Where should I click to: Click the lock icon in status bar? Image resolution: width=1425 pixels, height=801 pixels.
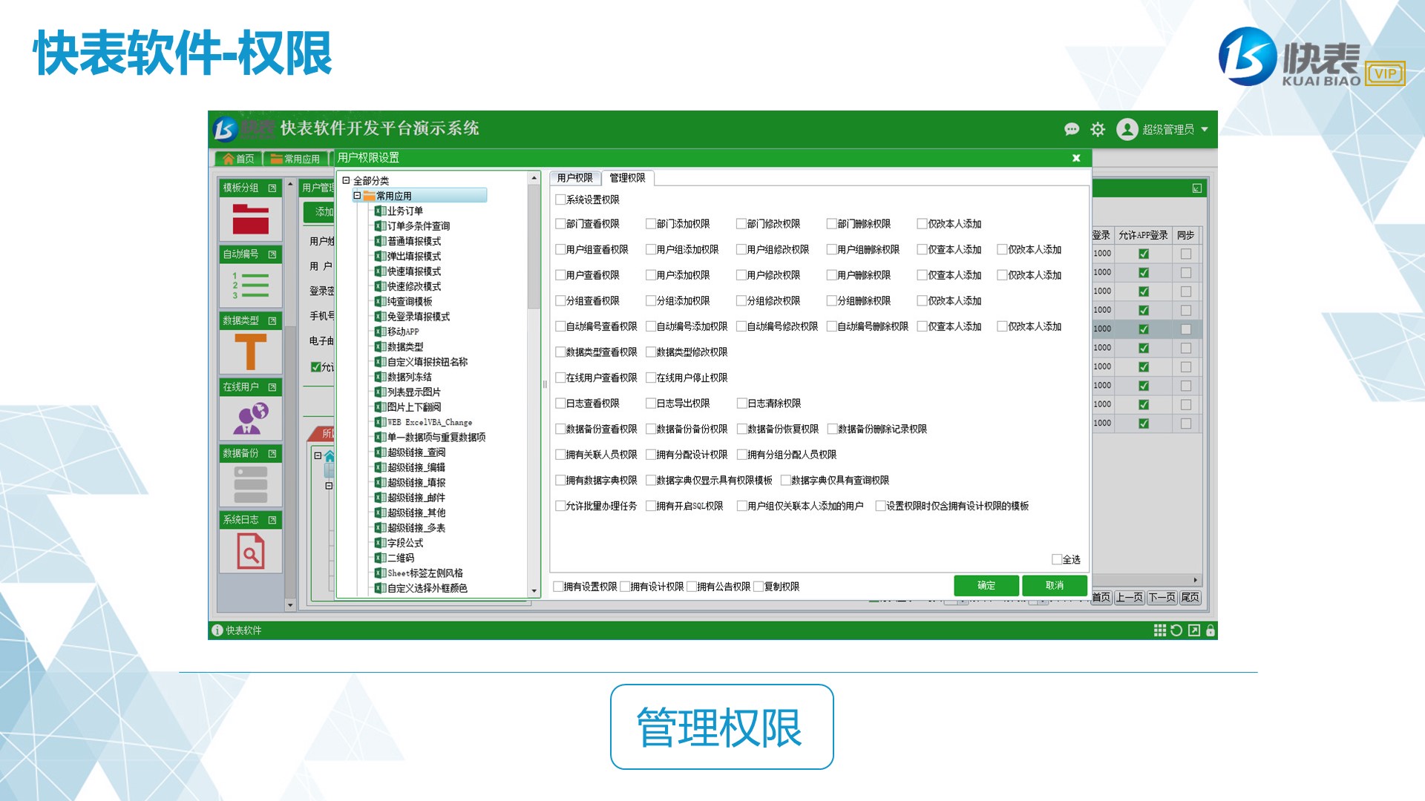1211,630
